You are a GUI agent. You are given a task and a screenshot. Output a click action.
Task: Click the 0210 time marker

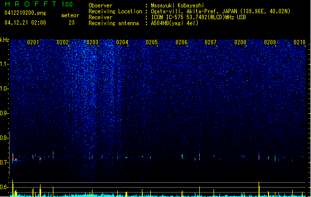point(300,42)
